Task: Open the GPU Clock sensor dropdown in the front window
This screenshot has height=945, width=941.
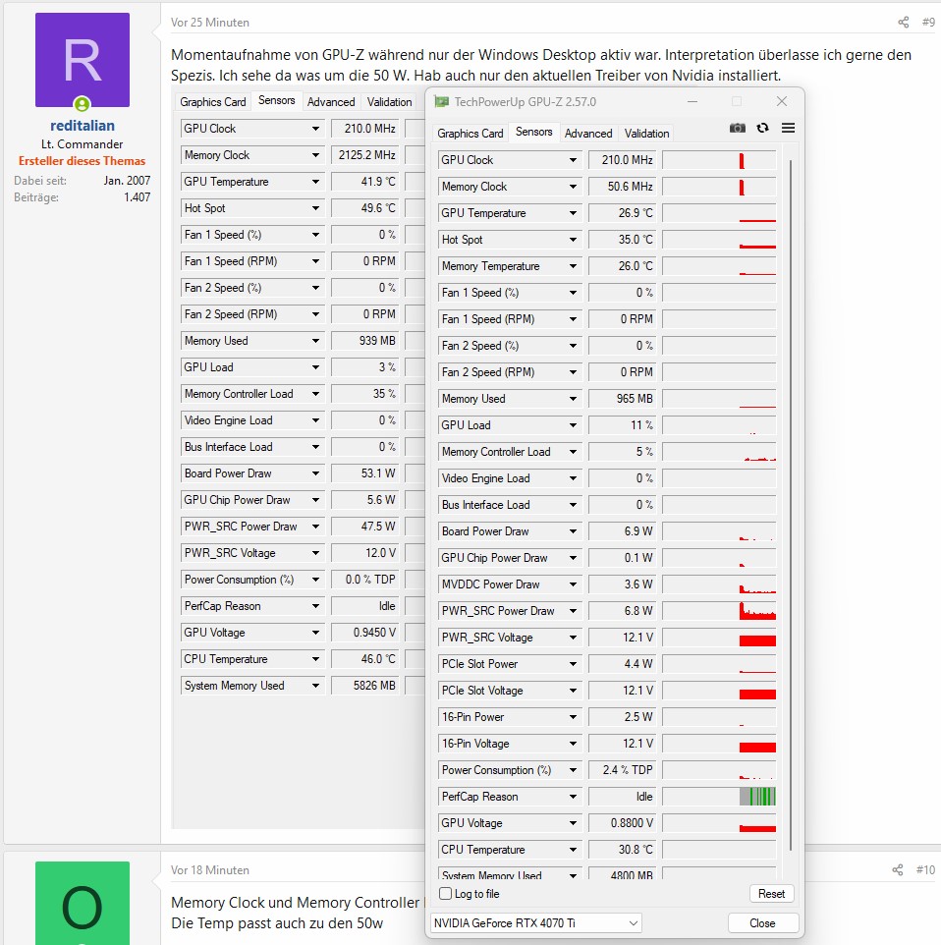Action: [573, 160]
